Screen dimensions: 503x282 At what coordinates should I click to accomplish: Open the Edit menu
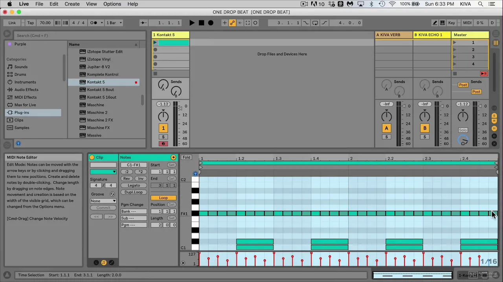click(54, 4)
